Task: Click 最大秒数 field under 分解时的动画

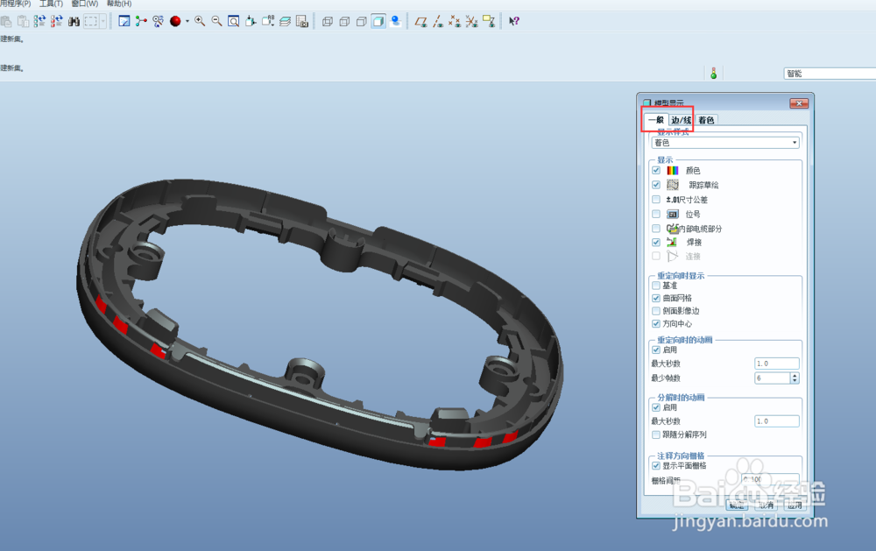Action: [776, 420]
